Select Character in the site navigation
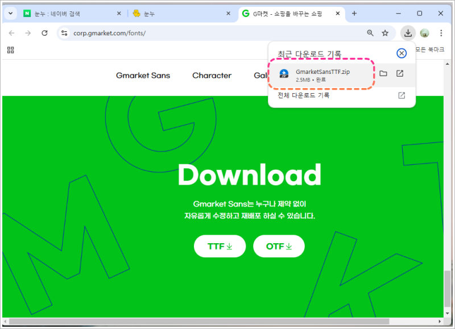Viewport: 455px width, 329px height. click(x=212, y=75)
